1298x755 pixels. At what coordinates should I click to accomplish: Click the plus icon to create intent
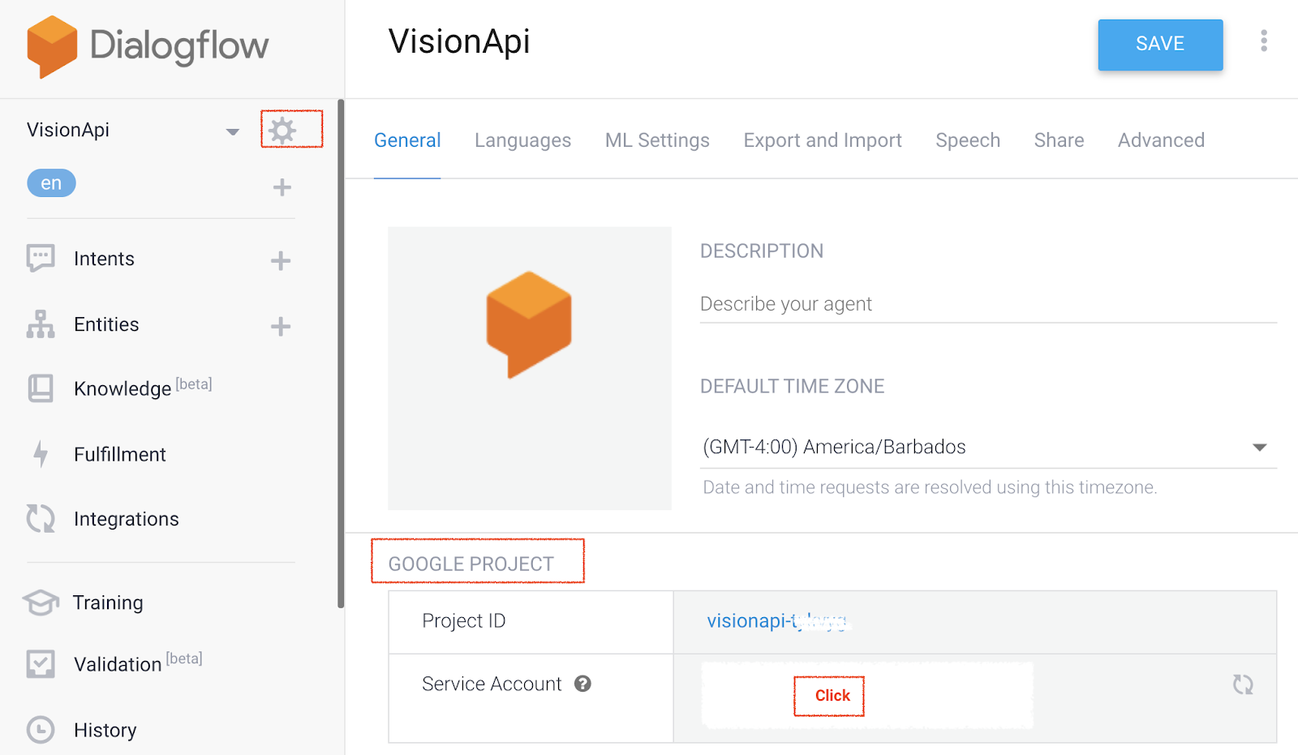(281, 260)
